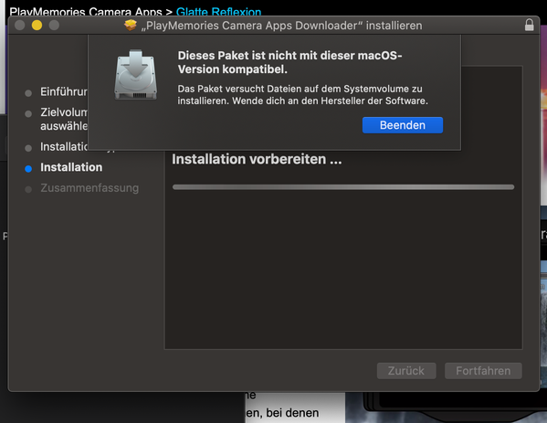Click the Zielvolume auswählen step bullet
Image resolution: width=547 pixels, height=423 pixels.
pos(28,114)
